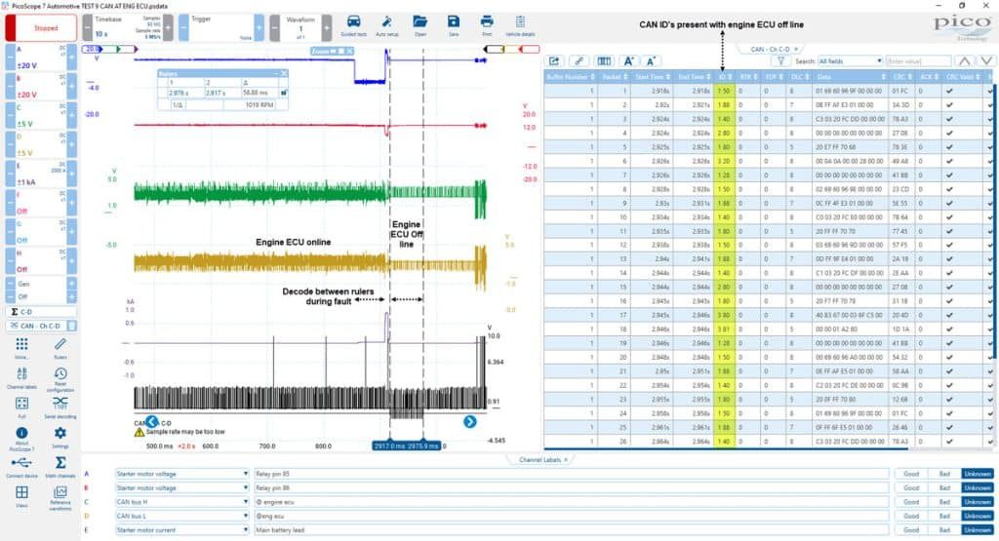Mark channel D CAN bus L as Bad
The width and height of the screenshot is (999, 541).
[944, 516]
